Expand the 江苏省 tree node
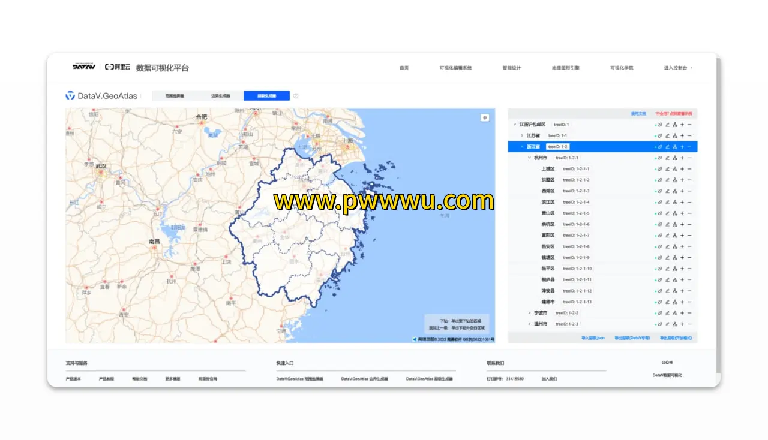Image resolution: width=768 pixels, height=440 pixels. point(522,136)
